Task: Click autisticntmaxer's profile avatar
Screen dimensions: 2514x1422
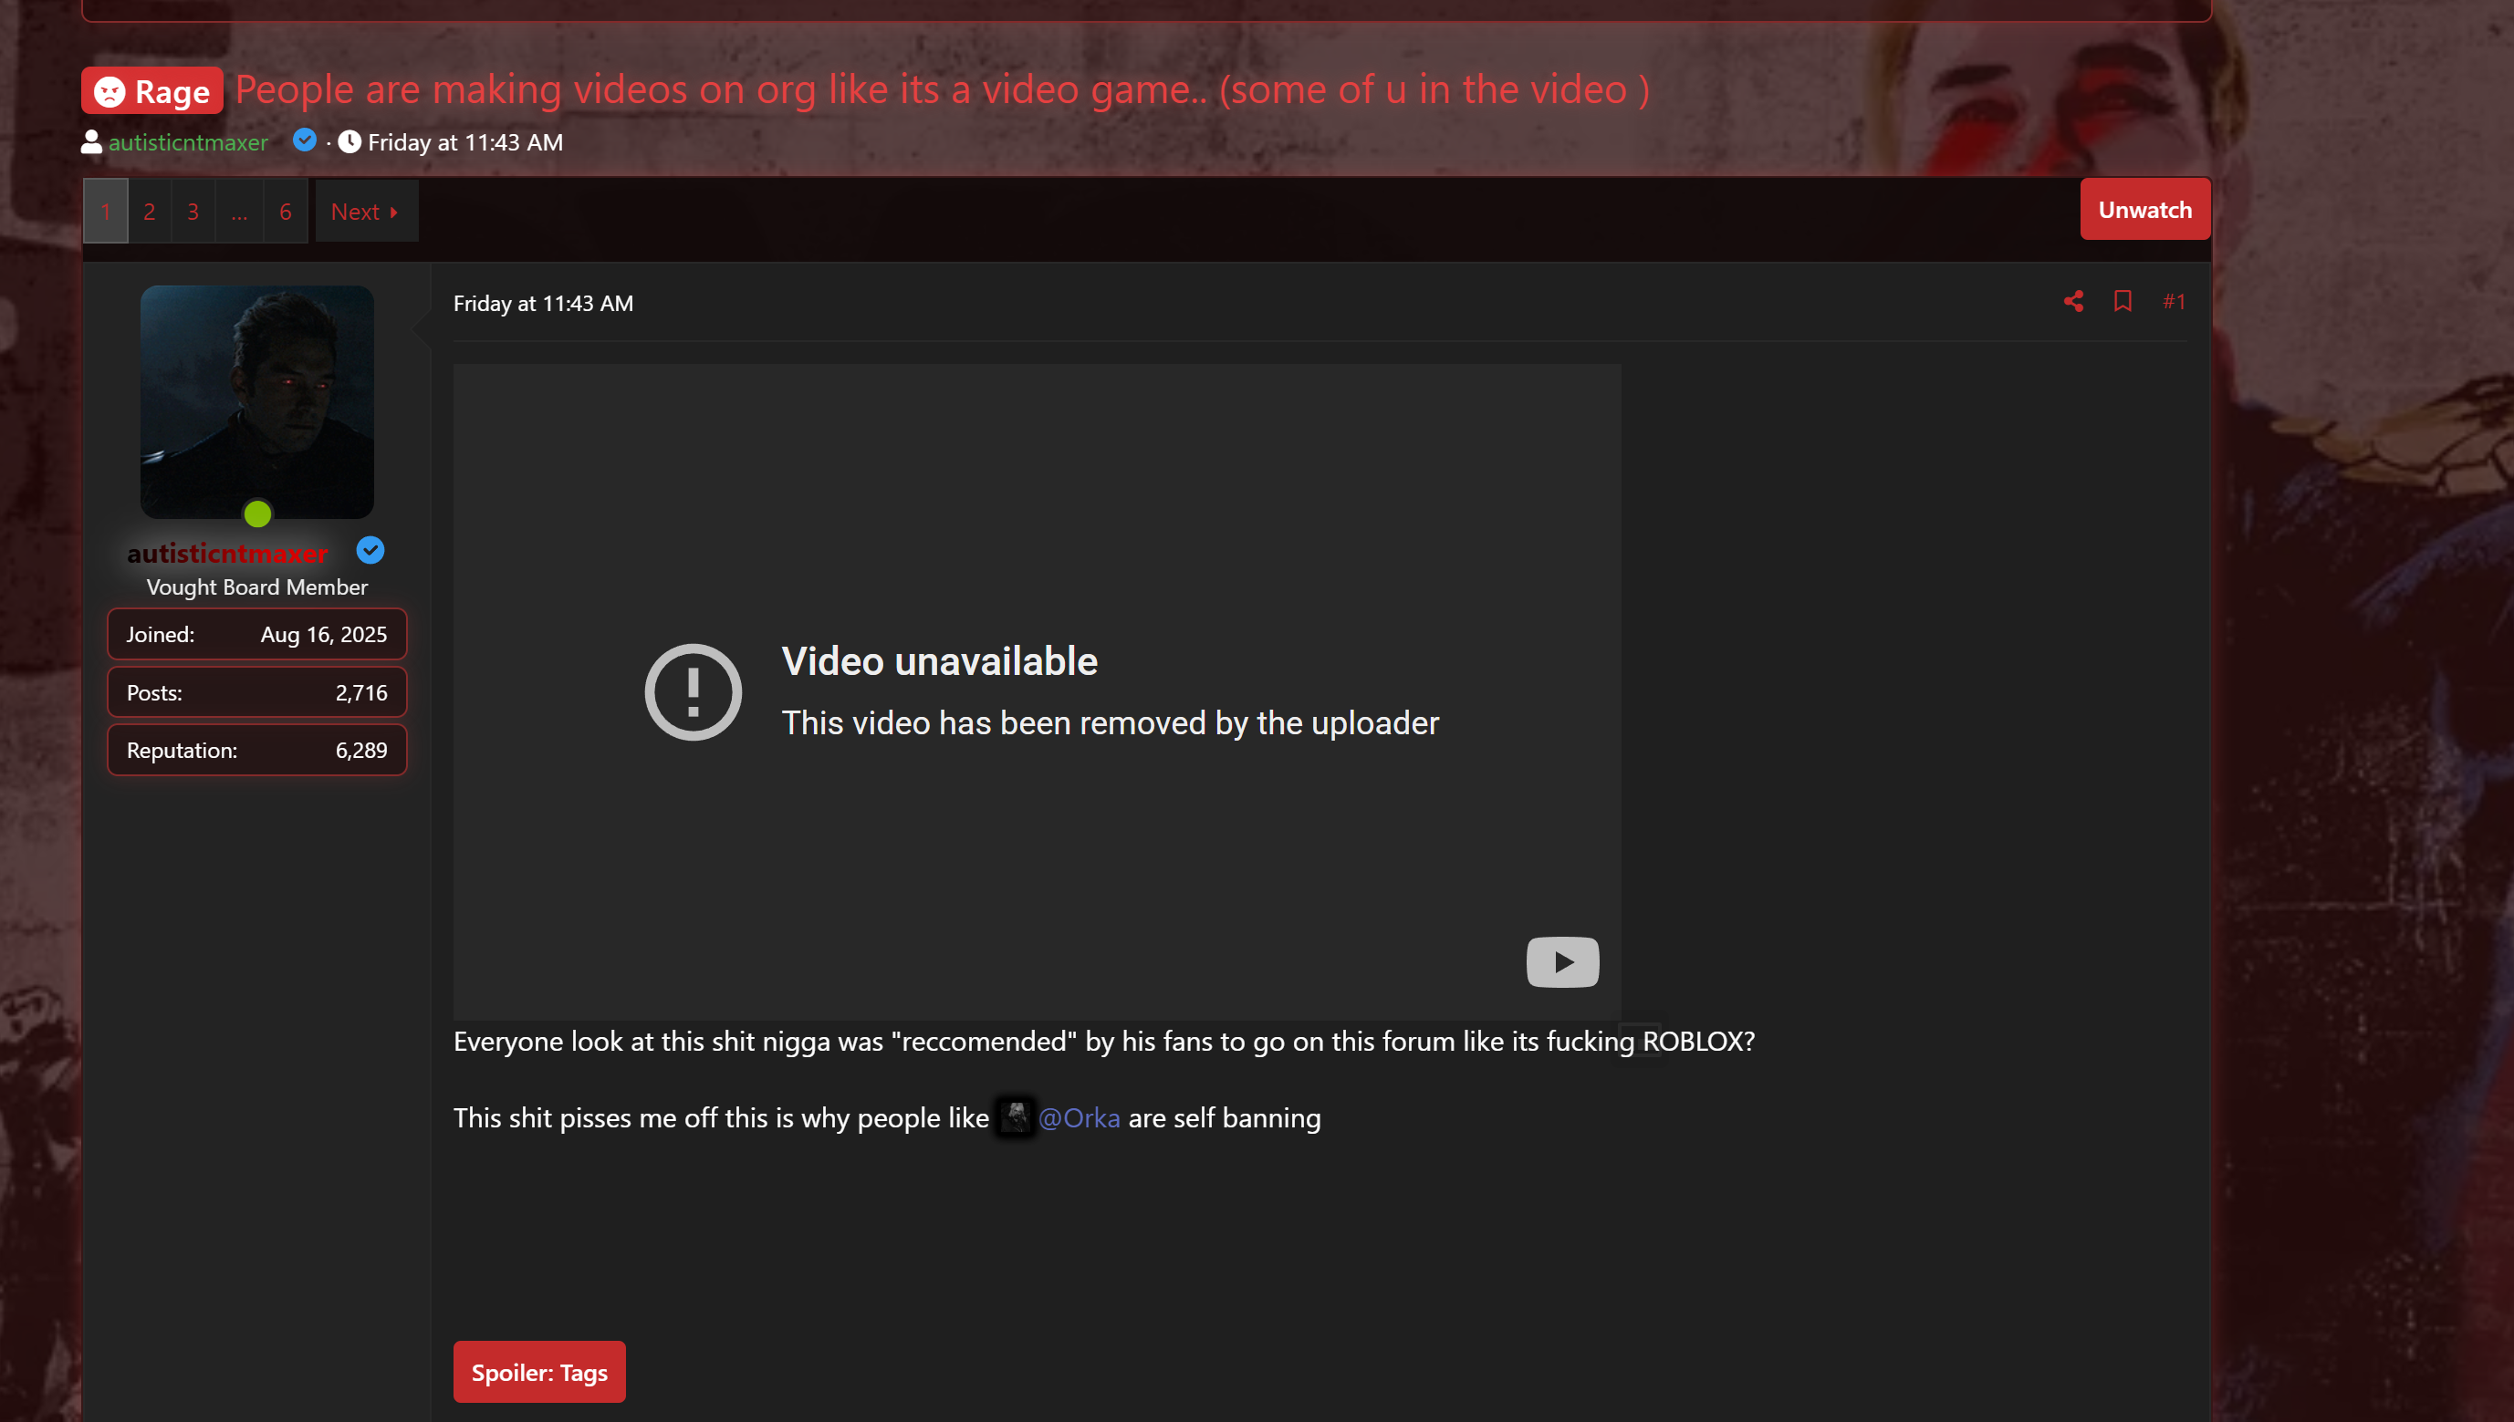Action: click(x=257, y=401)
